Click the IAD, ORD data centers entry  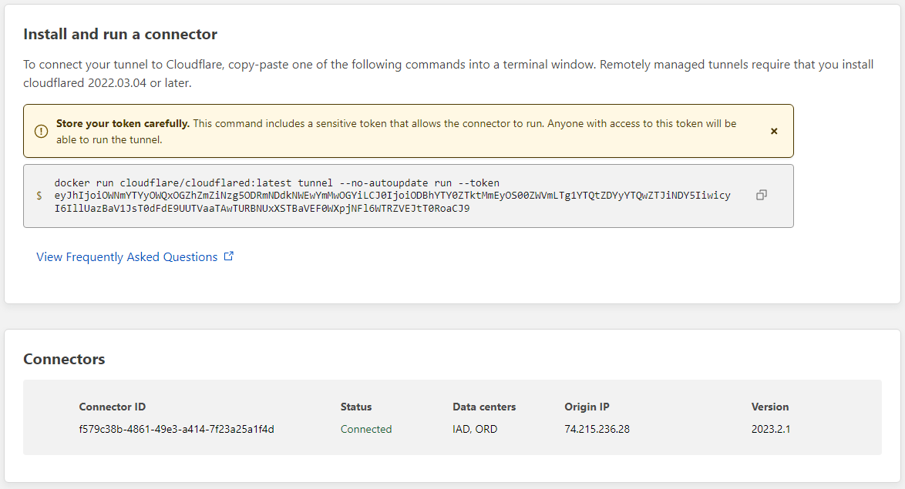(x=476, y=429)
